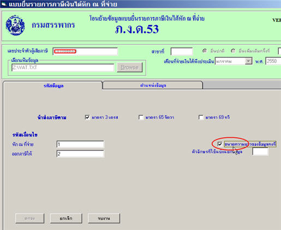Image resolution: width=281 pixels, height=230 pixels.
Task: Toggle the fixed data length checkbox
Action: point(220,144)
